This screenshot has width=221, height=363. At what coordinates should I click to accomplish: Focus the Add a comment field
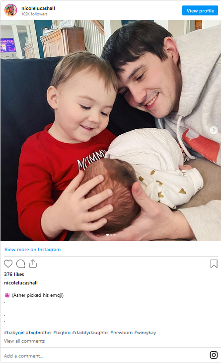tap(104, 356)
